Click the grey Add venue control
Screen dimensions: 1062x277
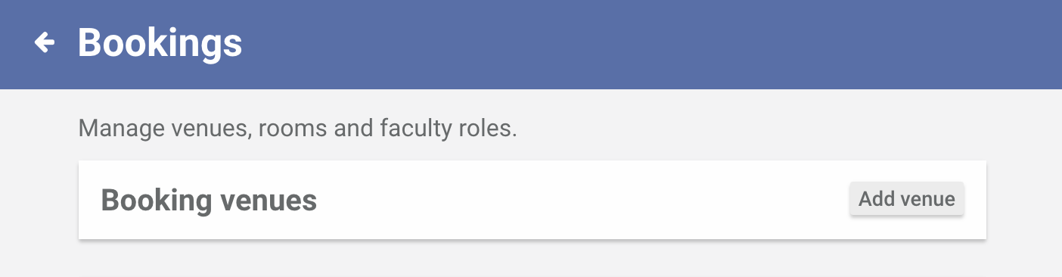[x=907, y=199]
